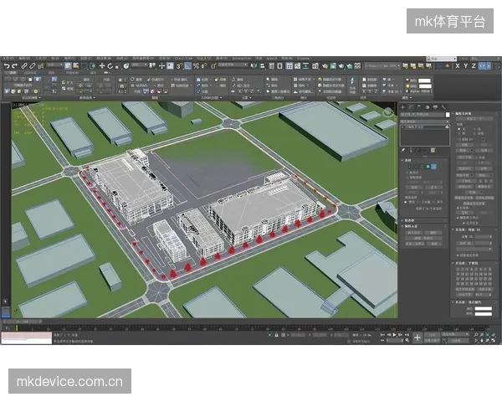
Task: Activate the Select and Rotate tool
Action: pos(110,66)
